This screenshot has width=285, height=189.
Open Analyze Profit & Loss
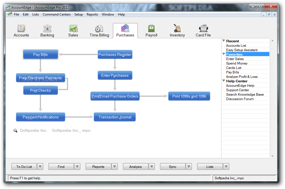click(242, 77)
